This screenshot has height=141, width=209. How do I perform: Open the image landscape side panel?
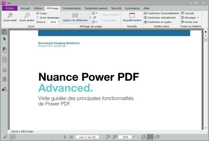tap(4, 89)
